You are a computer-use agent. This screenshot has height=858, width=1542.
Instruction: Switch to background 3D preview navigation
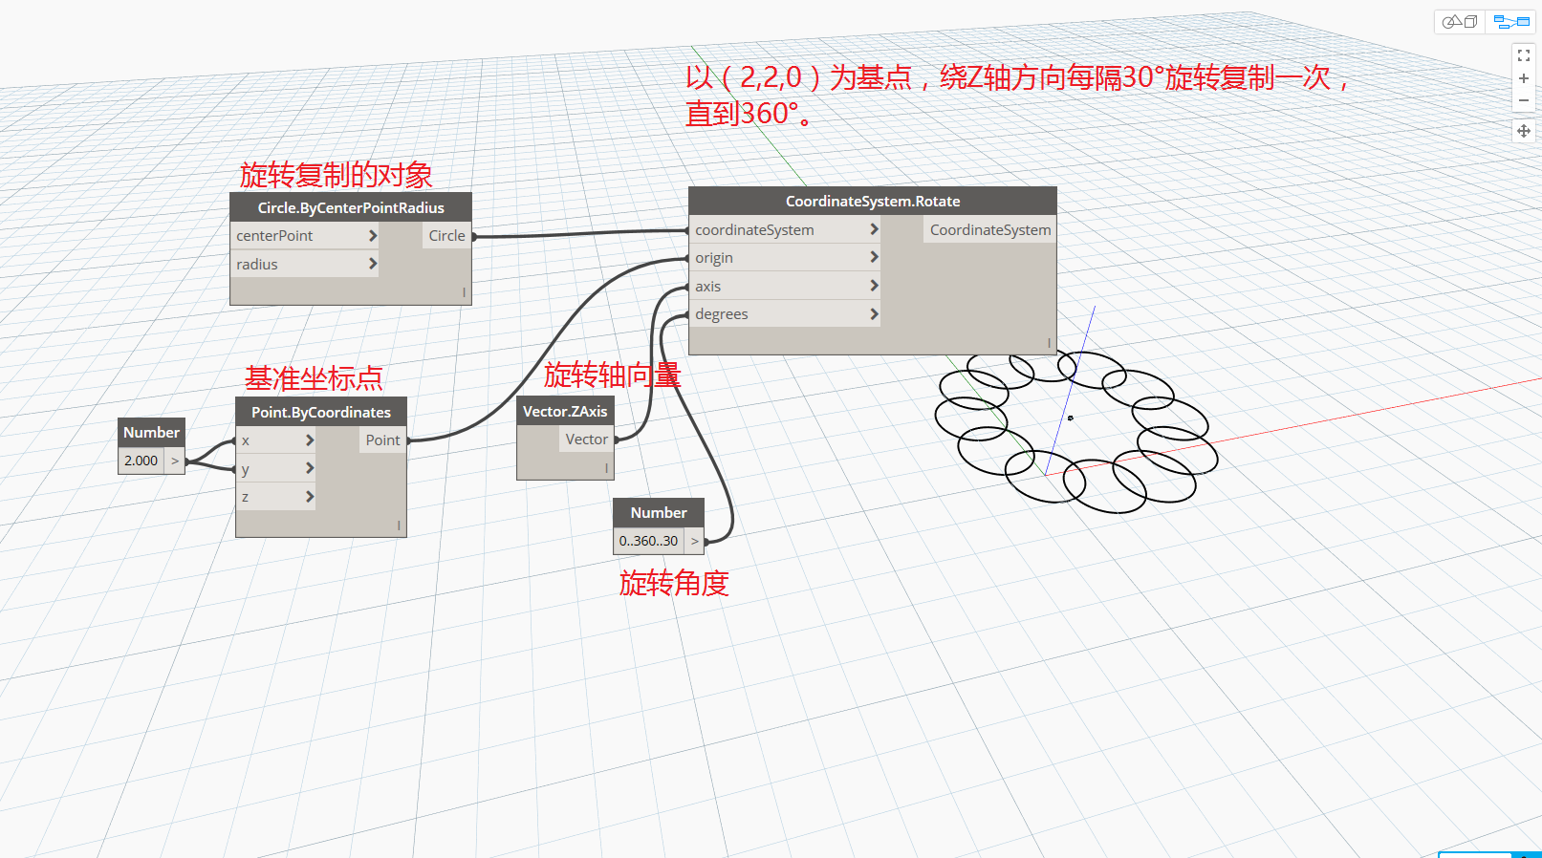(x=1460, y=22)
